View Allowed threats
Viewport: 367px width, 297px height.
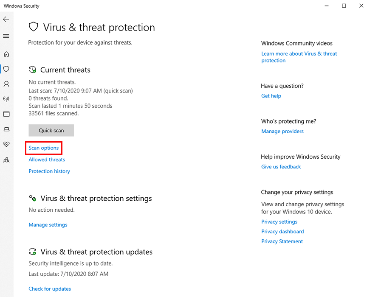(46, 160)
